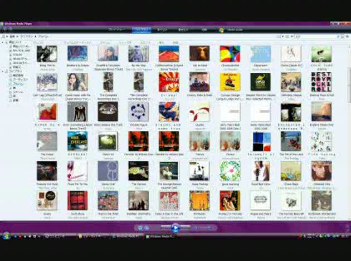Open the Media Guide tab

coord(235,29)
